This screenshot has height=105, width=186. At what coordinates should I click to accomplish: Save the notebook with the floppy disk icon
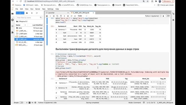(47, 16)
